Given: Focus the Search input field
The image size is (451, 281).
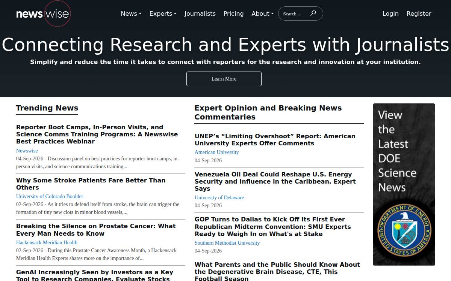Looking at the screenshot, I should point(294,13).
